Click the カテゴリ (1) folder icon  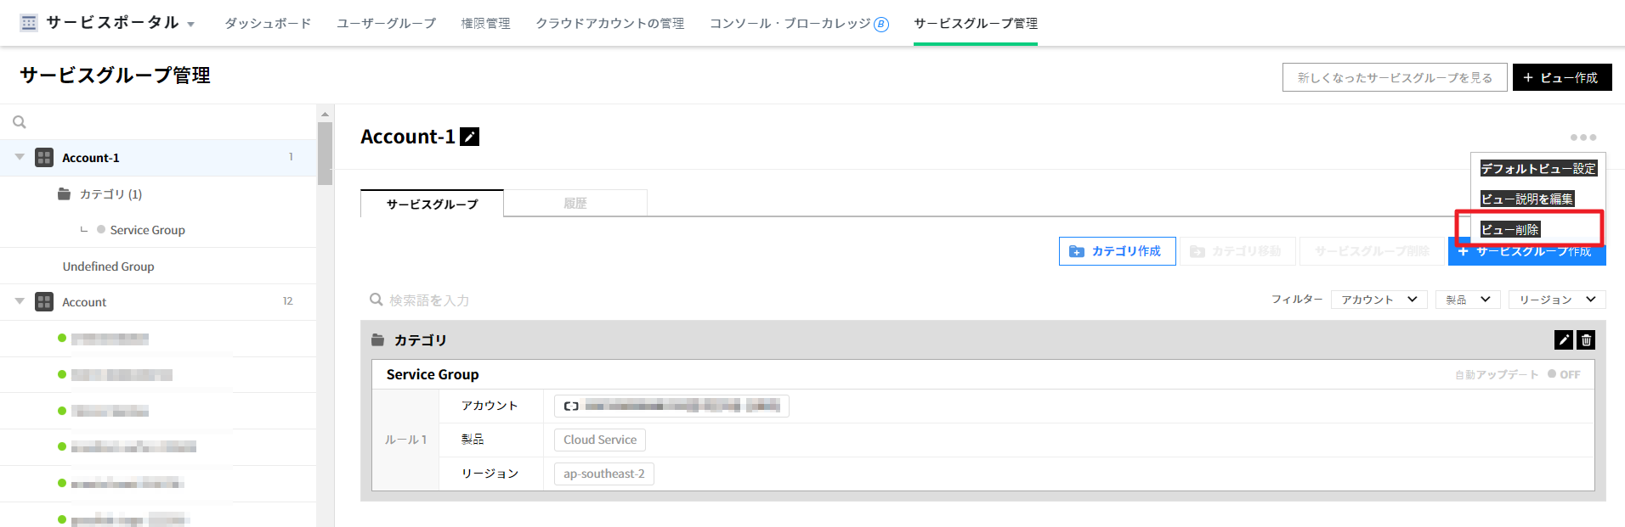(x=64, y=194)
